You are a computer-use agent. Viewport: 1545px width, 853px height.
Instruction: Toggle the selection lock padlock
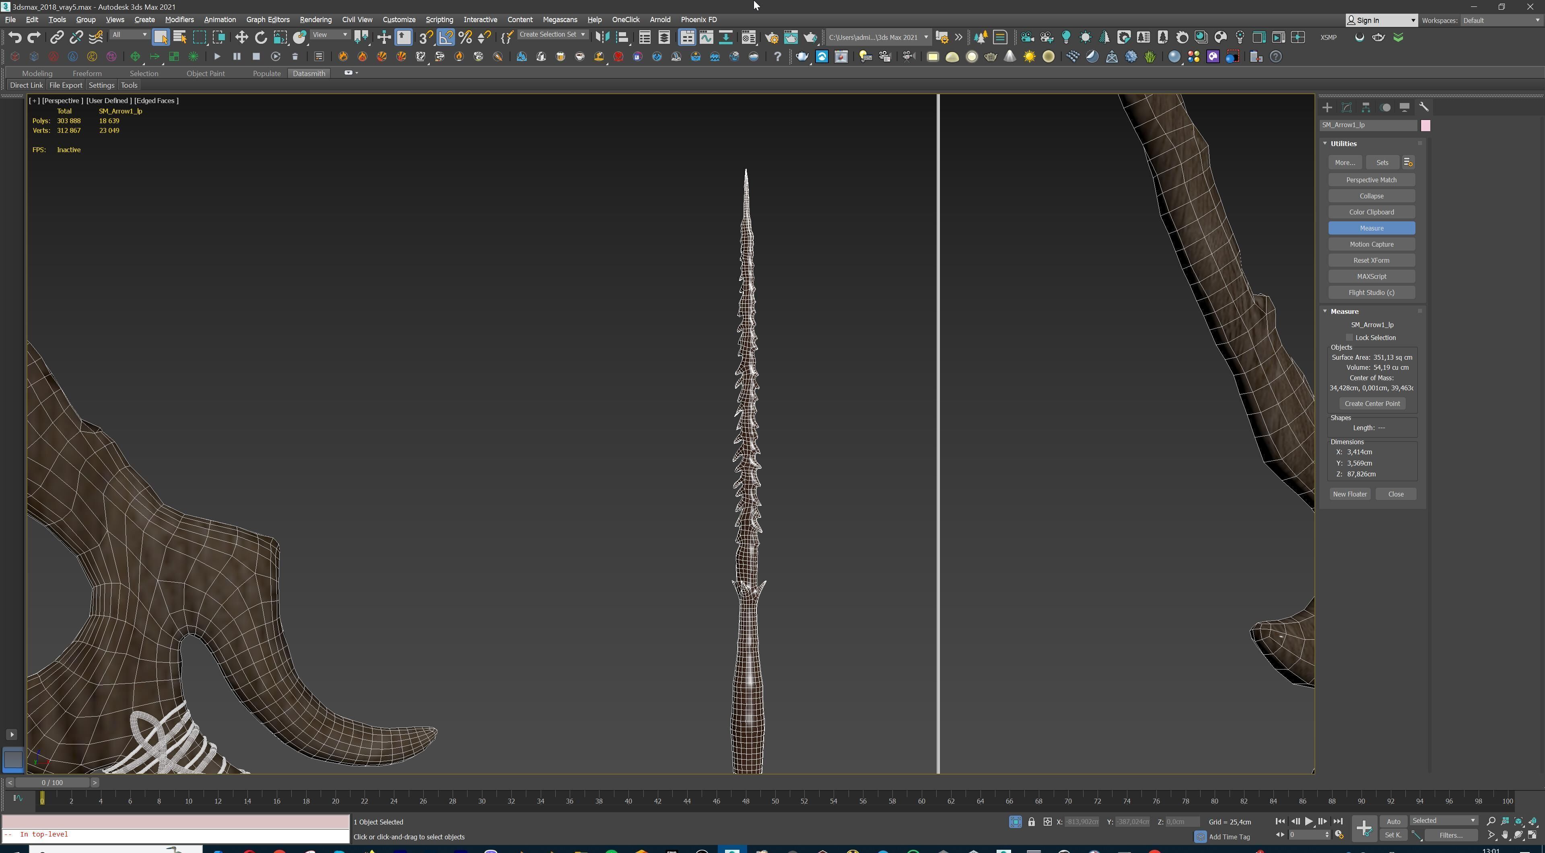(x=1032, y=822)
